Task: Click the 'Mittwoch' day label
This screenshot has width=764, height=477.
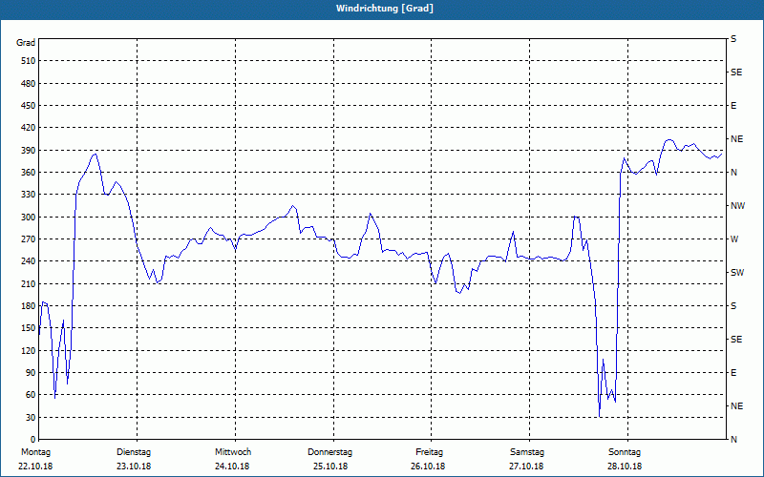Action: 233,452
